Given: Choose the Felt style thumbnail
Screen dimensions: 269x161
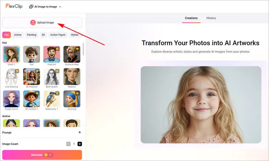Looking at the screenshot, I should pyautogui.click(x=31, y=54).
